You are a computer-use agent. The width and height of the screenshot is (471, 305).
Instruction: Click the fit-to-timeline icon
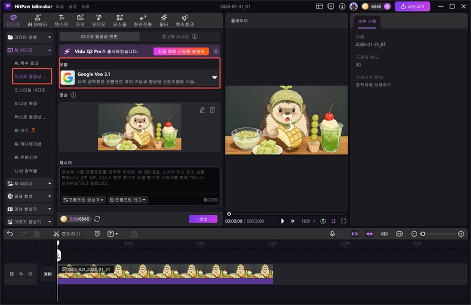(399, 234)
